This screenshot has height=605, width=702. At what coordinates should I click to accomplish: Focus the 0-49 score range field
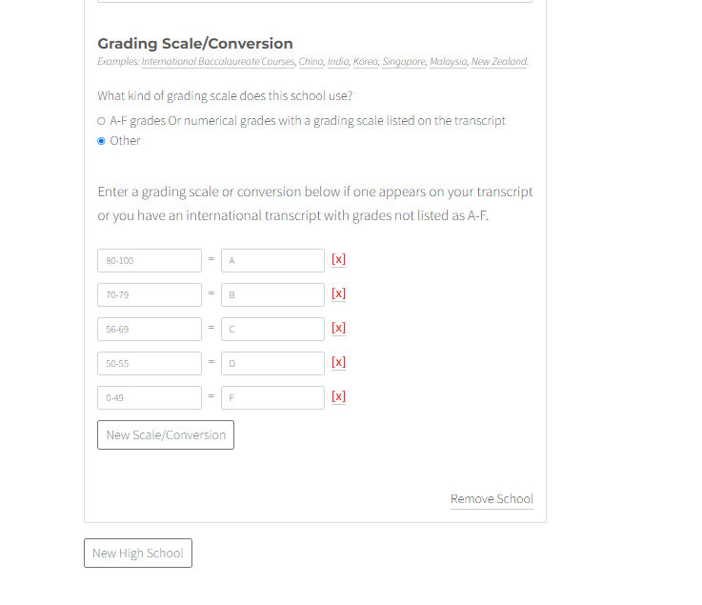tap(150, 397)
